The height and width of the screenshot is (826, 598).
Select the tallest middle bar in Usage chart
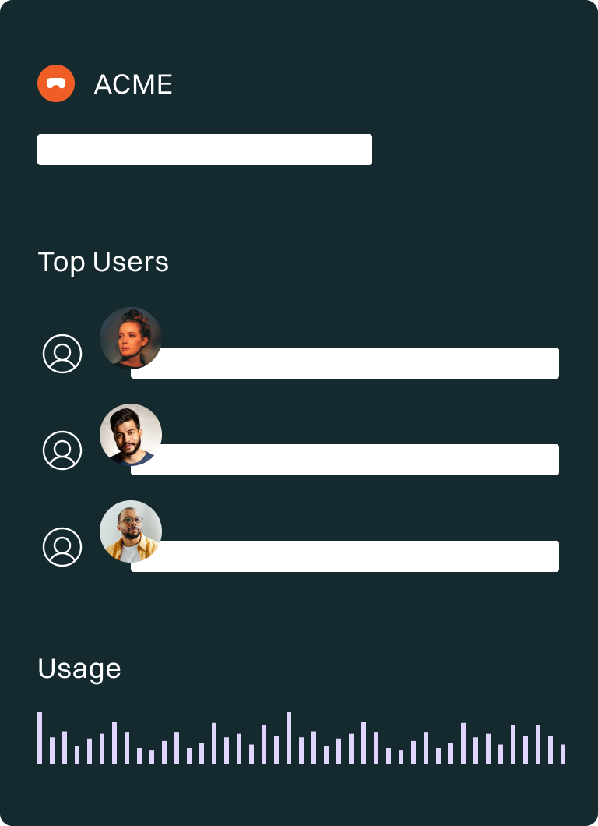click(x=288, y=738)
